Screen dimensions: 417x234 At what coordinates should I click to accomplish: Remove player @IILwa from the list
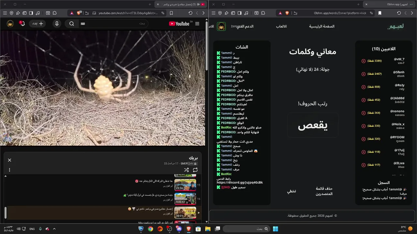[x=364, y=165]
